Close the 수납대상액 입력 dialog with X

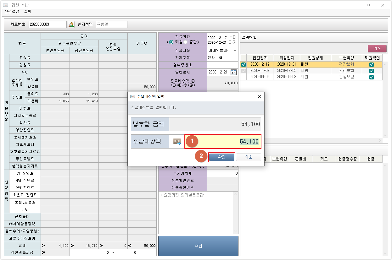[x=260, y=97]
